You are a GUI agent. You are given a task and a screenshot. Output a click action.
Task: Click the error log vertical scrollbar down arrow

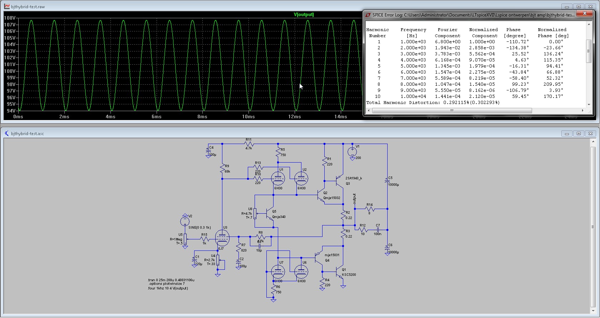pos(589,105)
